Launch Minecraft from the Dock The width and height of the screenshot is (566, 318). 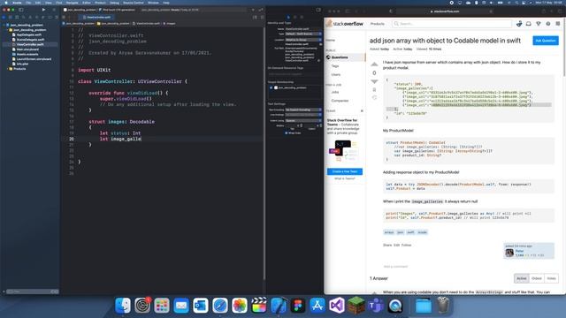coord(356,306)
